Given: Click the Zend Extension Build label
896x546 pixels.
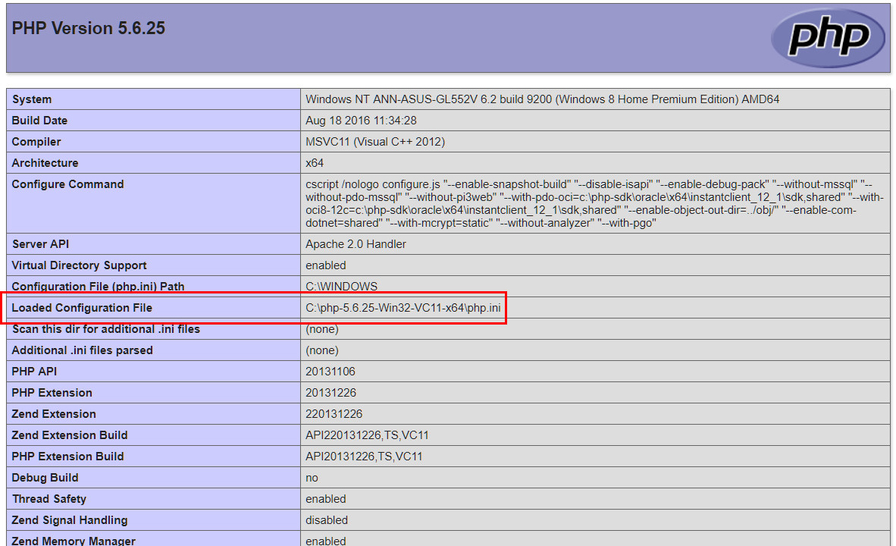Looking at the screenshot, I should [70, 435].
